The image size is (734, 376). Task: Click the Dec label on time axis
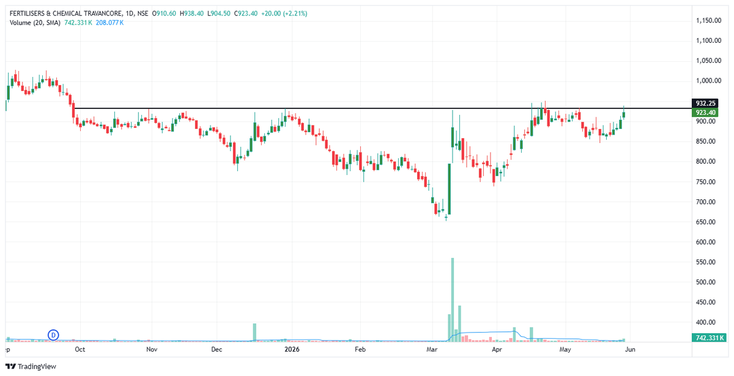(216, 350)
